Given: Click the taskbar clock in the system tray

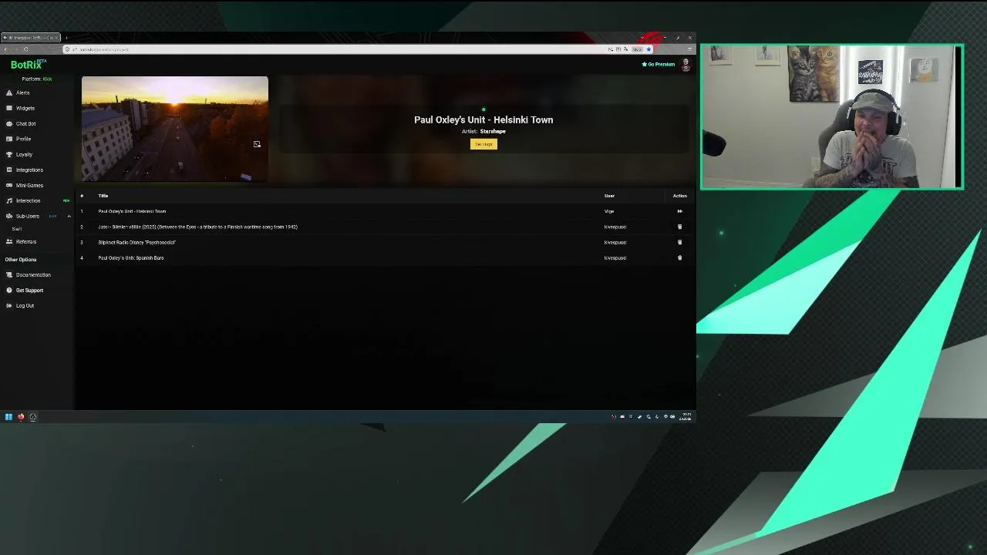Looking at the screenshot, I should click(685, 417).
